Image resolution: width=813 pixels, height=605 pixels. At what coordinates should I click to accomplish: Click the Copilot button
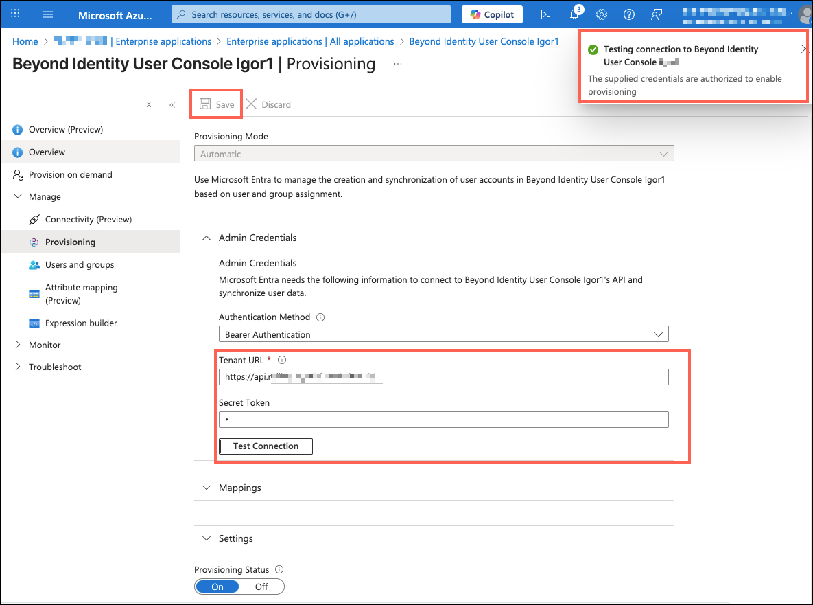click(x=492, y=14)
